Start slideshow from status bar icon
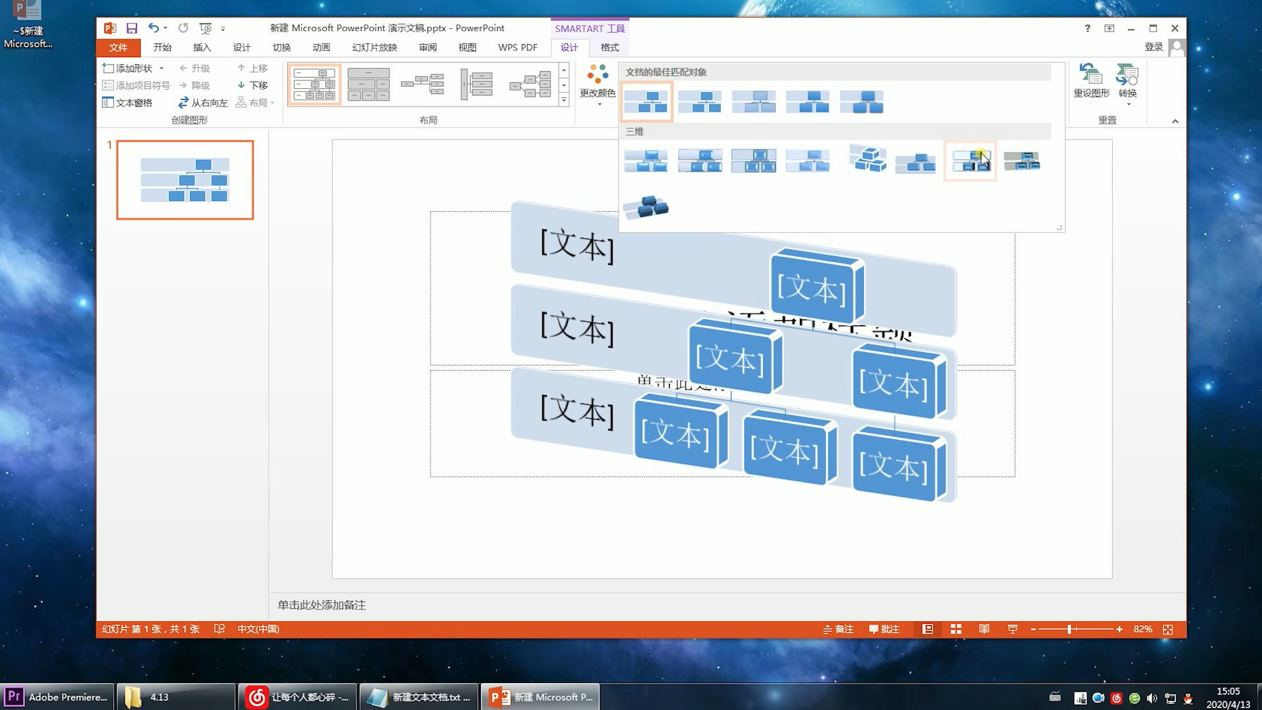1262x710 pixels. pos(1012,629)
